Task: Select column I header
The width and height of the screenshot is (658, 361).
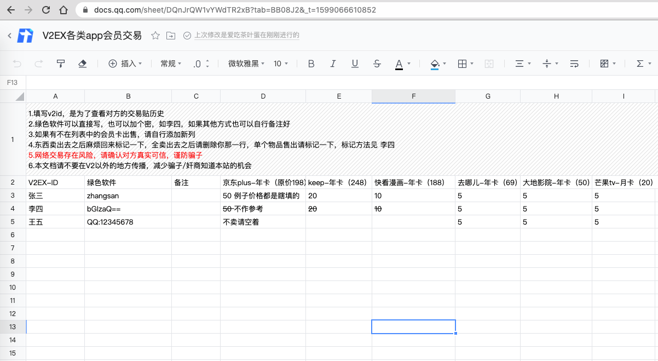Action: click(624, 96)
